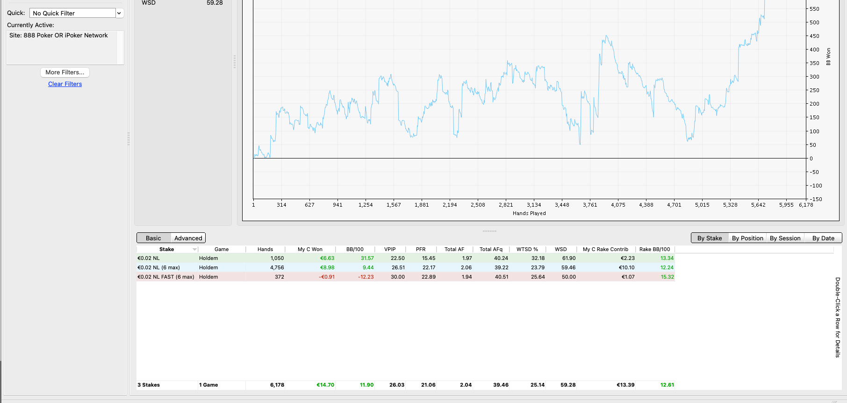Switch to the By Session view
The height and width of the screenshot is (403, 847).
[785, 238]
